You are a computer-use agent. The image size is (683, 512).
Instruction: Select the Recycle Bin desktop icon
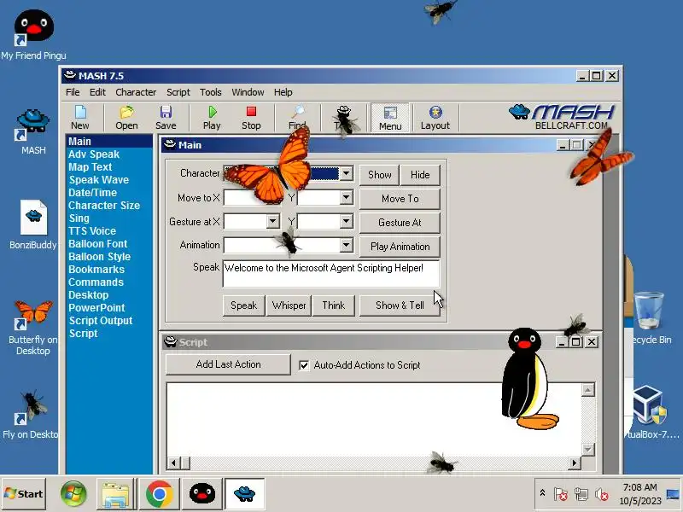[650, 317]
